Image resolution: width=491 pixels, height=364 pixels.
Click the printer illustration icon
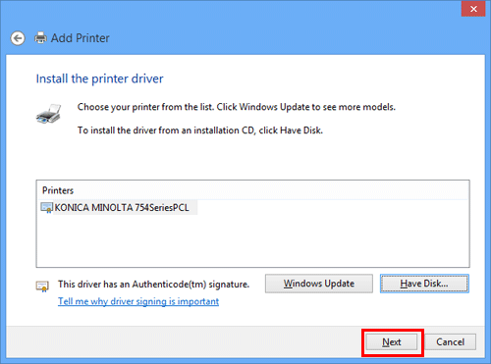coord(49,114)
